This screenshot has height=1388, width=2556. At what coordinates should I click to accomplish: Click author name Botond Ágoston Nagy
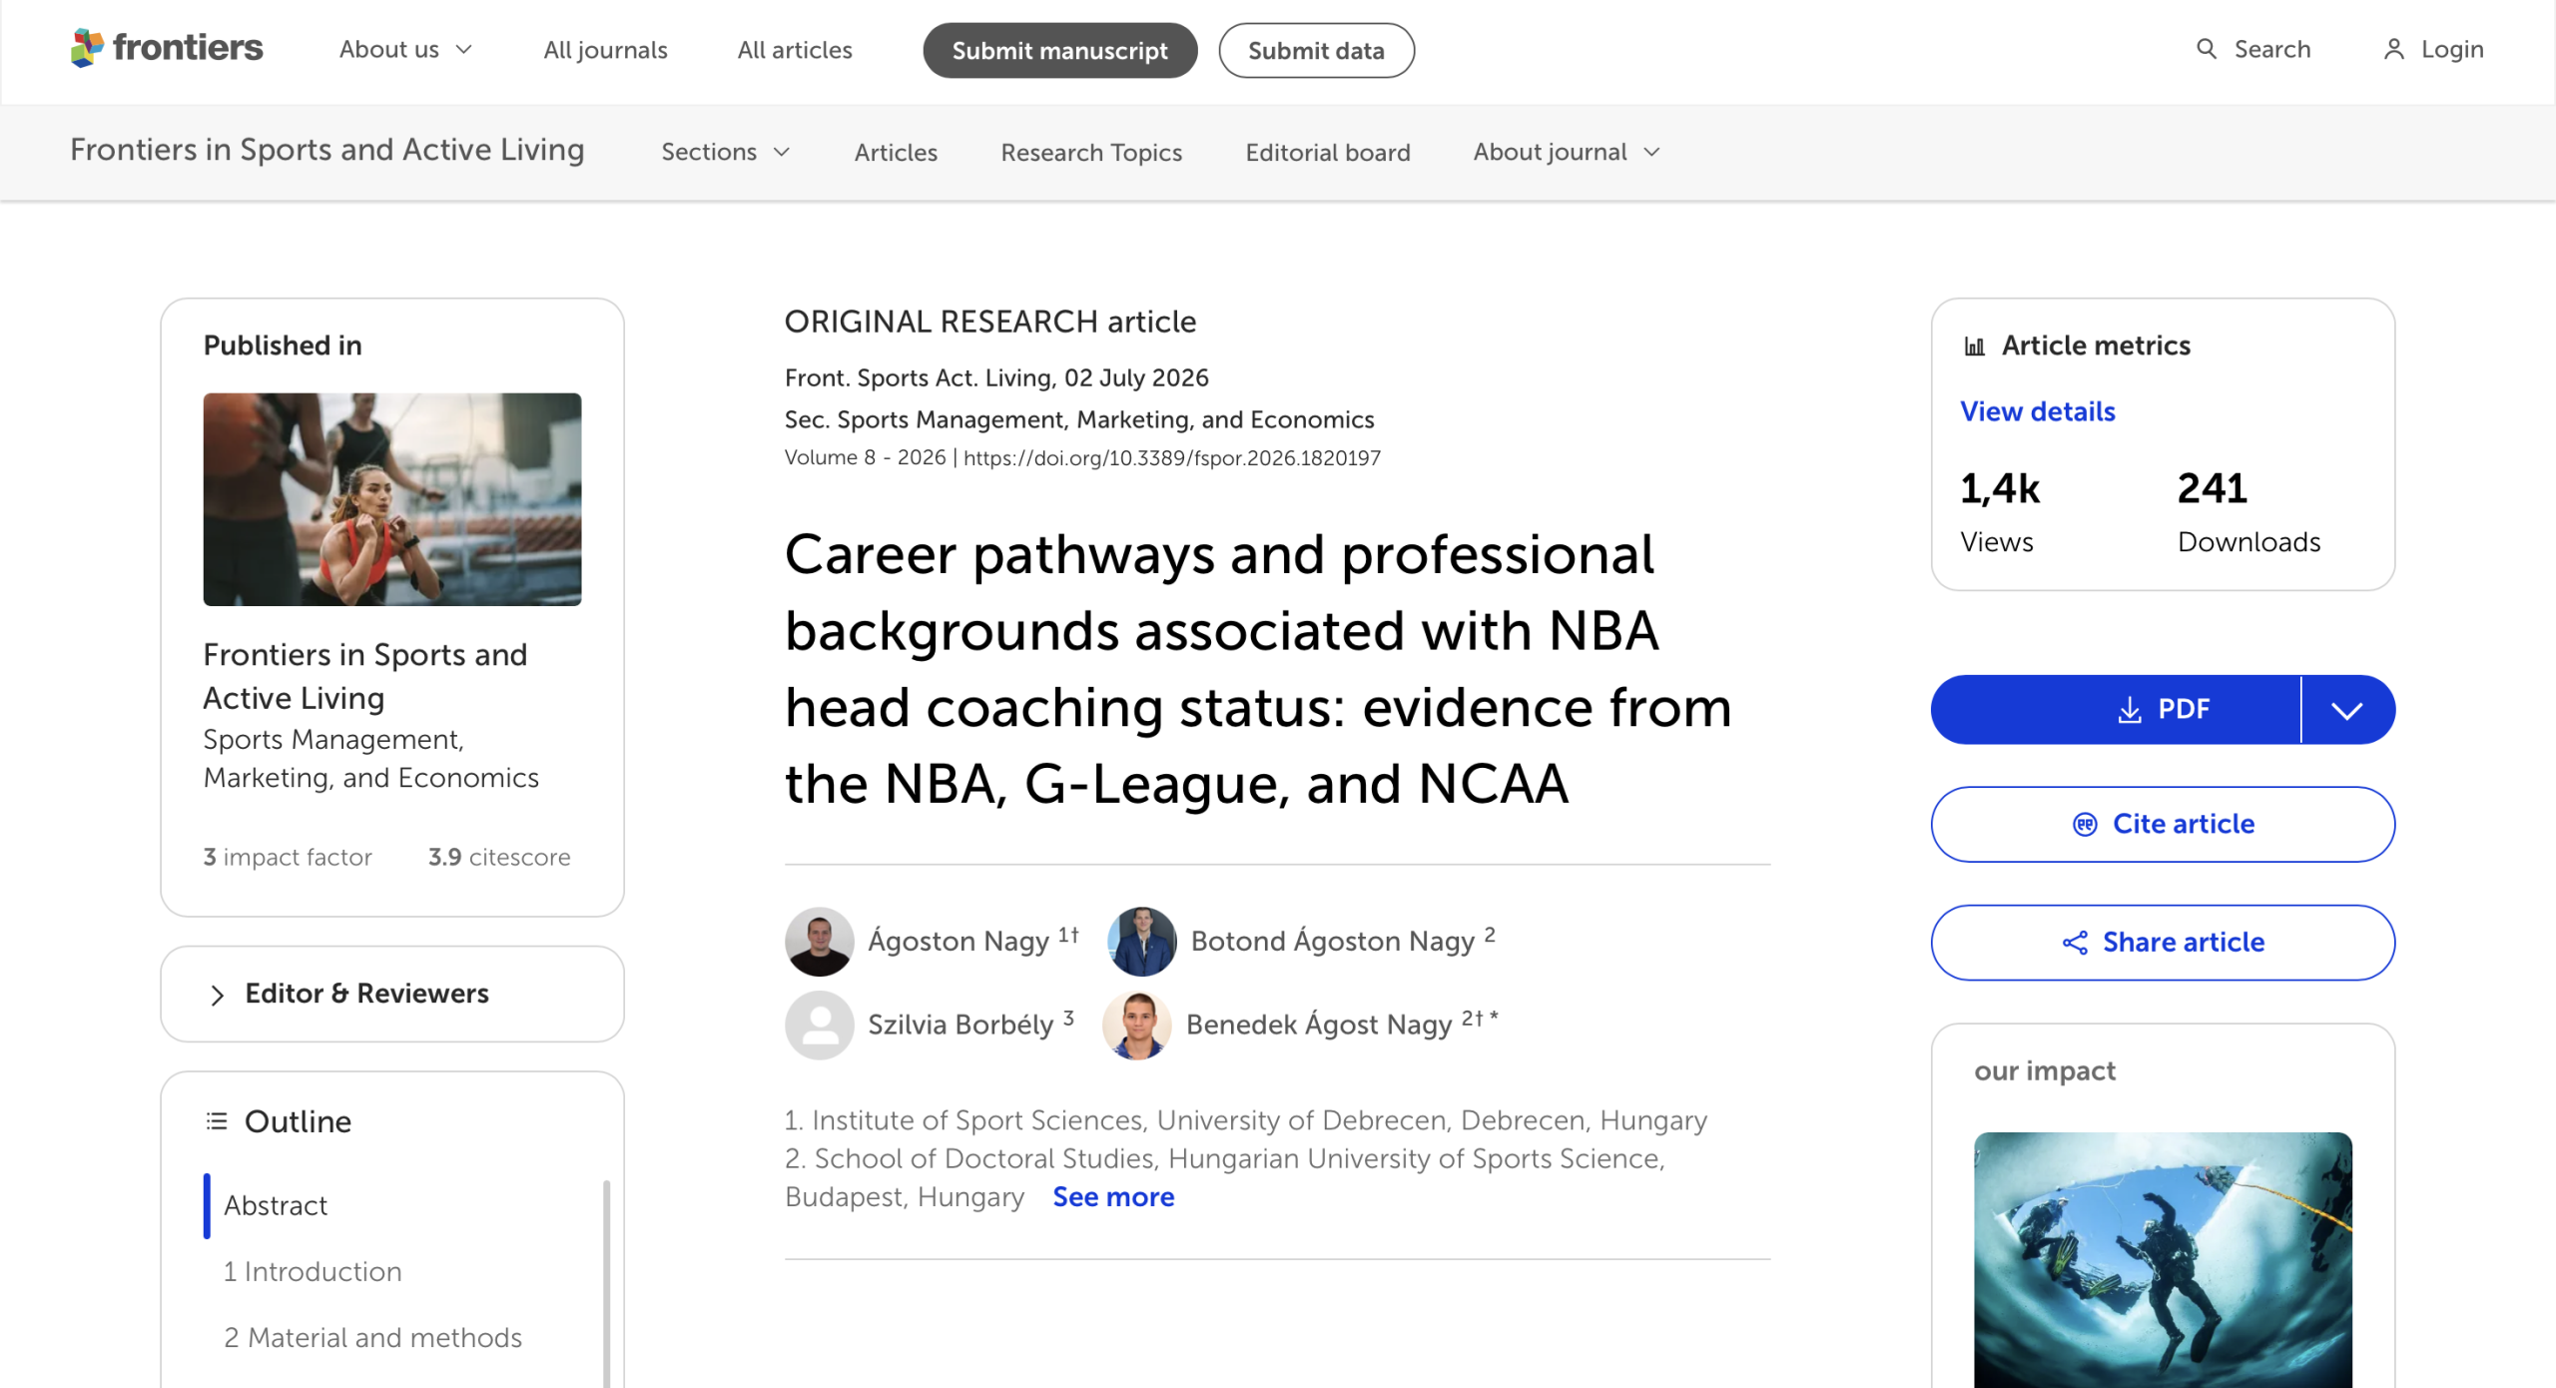point(1332,942)
